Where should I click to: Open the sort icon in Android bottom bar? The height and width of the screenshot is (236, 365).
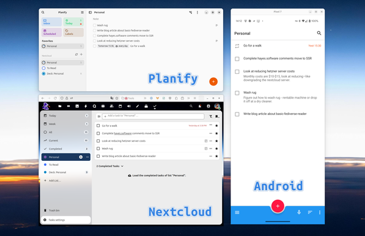[x=310, y=213]
